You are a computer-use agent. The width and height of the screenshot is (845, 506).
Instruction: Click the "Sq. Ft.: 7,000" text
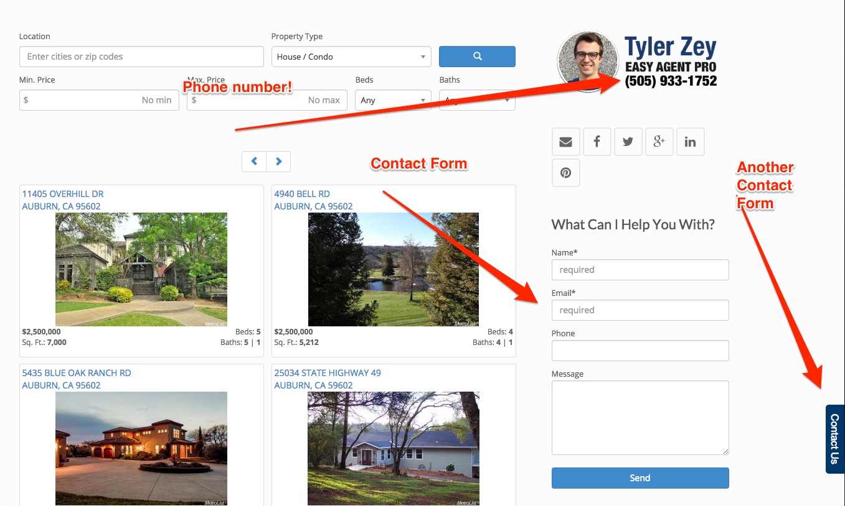tap(44, 343)
